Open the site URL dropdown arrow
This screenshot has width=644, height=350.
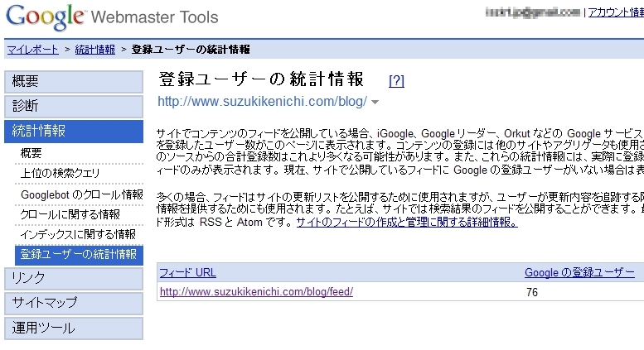click(375, 102)
